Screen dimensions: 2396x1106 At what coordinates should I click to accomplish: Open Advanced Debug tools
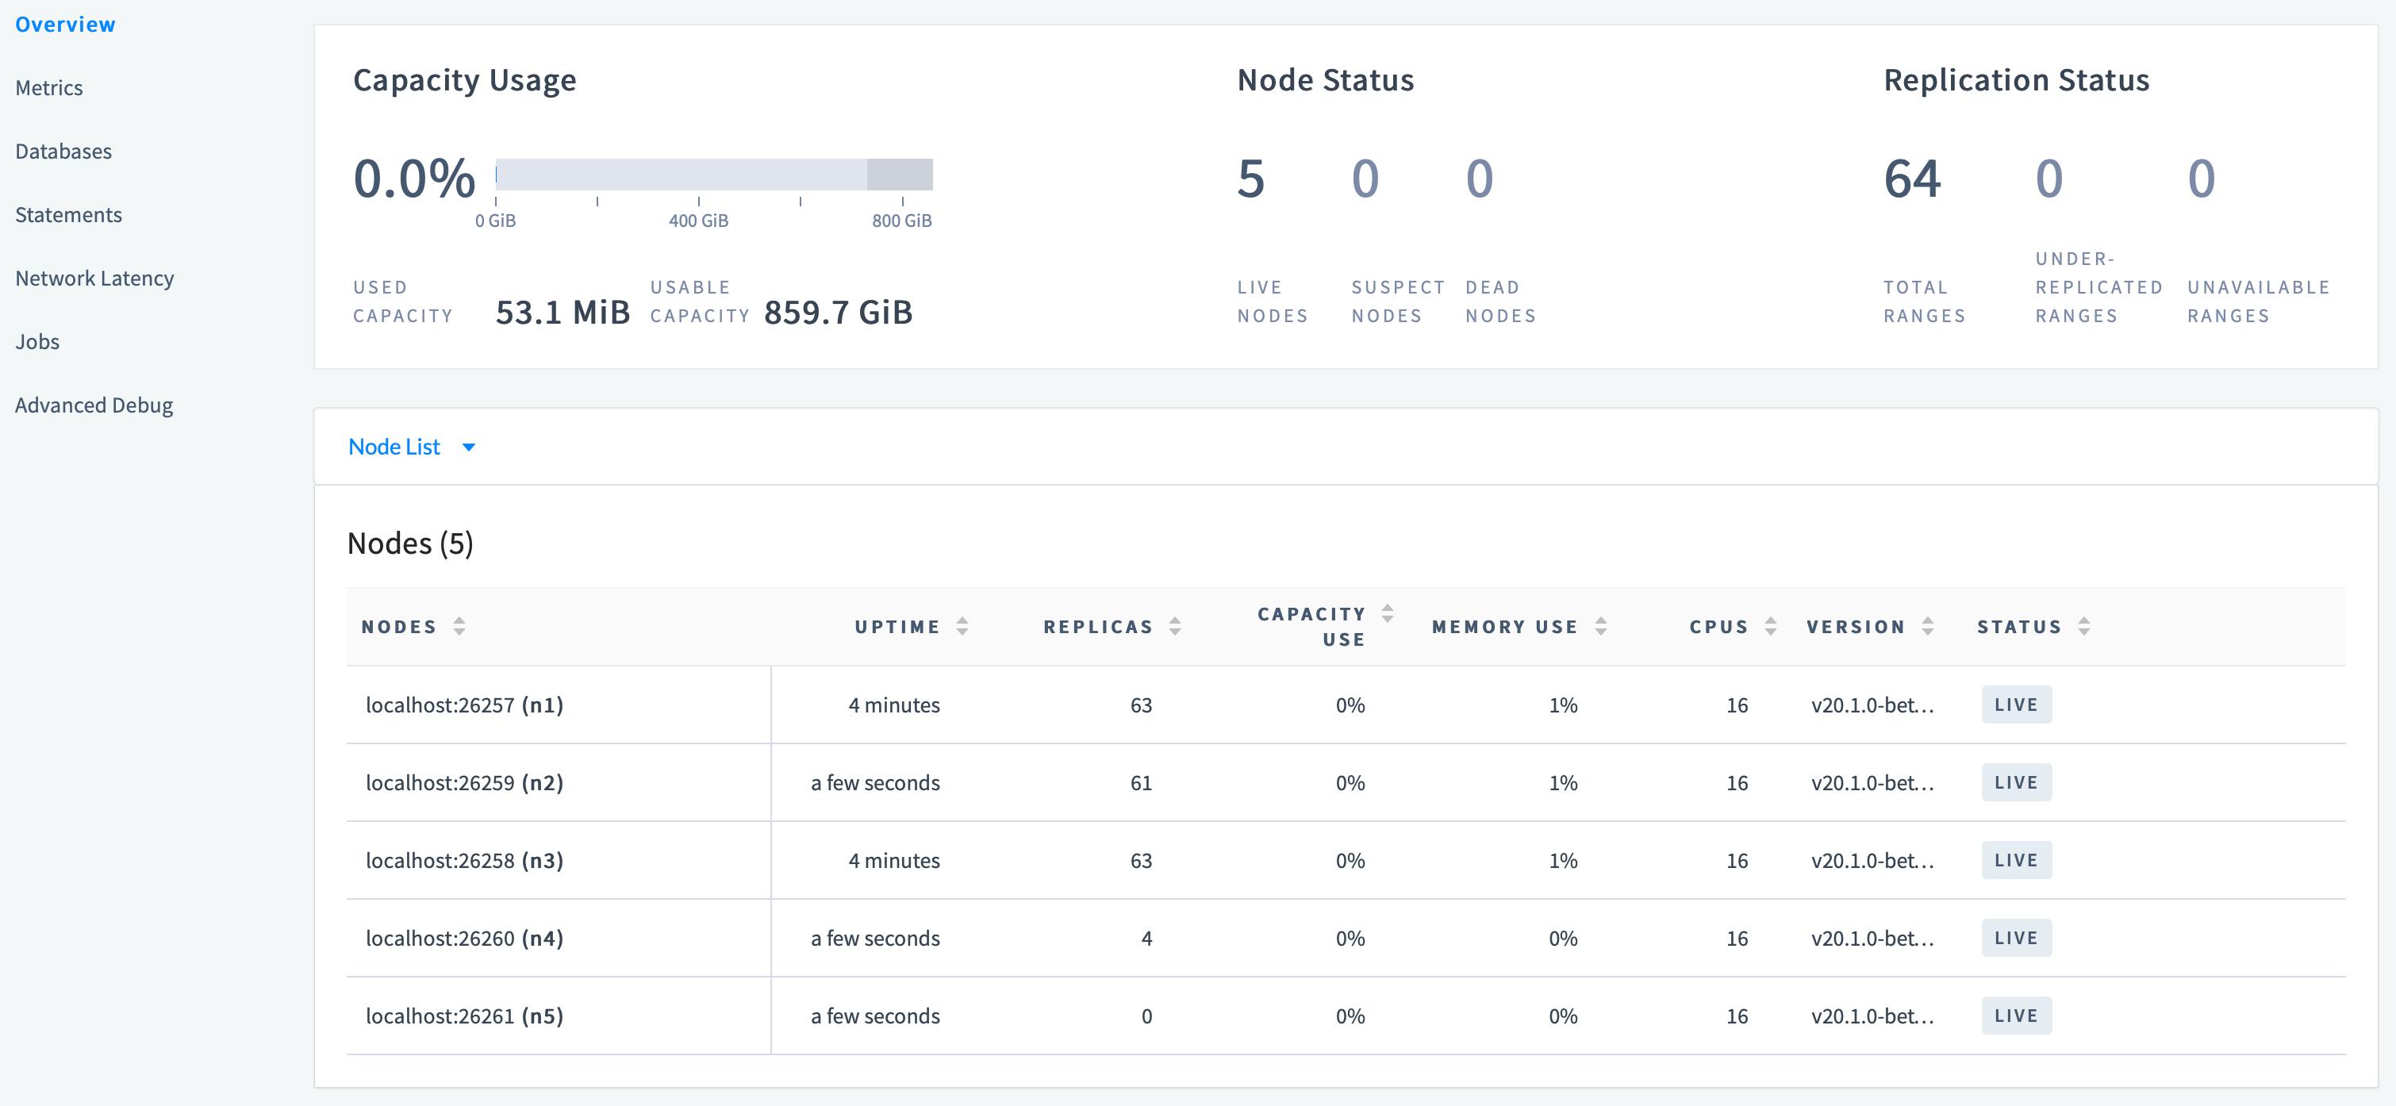point(94,405)
